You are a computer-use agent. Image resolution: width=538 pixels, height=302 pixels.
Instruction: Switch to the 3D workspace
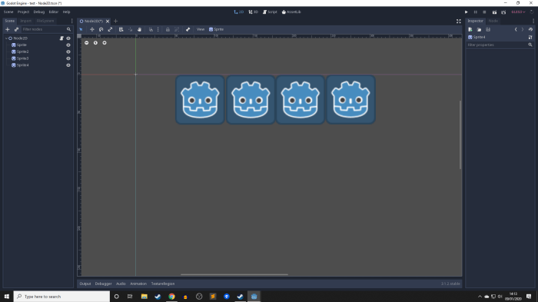click(x=254, y=12)
